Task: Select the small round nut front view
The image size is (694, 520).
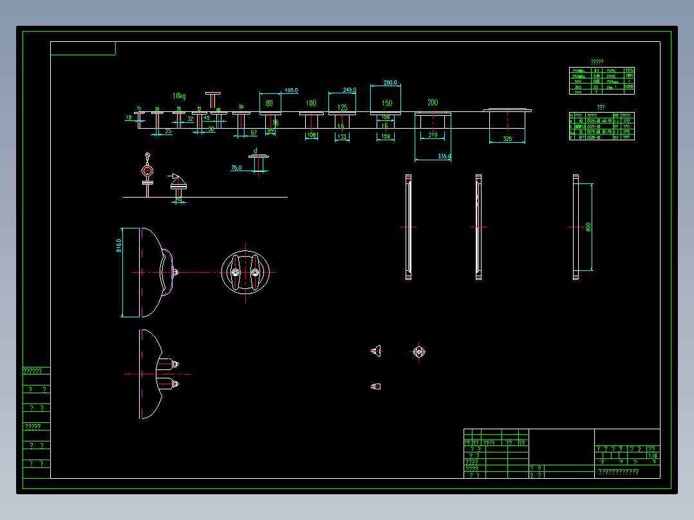Action: coord(418,352)
